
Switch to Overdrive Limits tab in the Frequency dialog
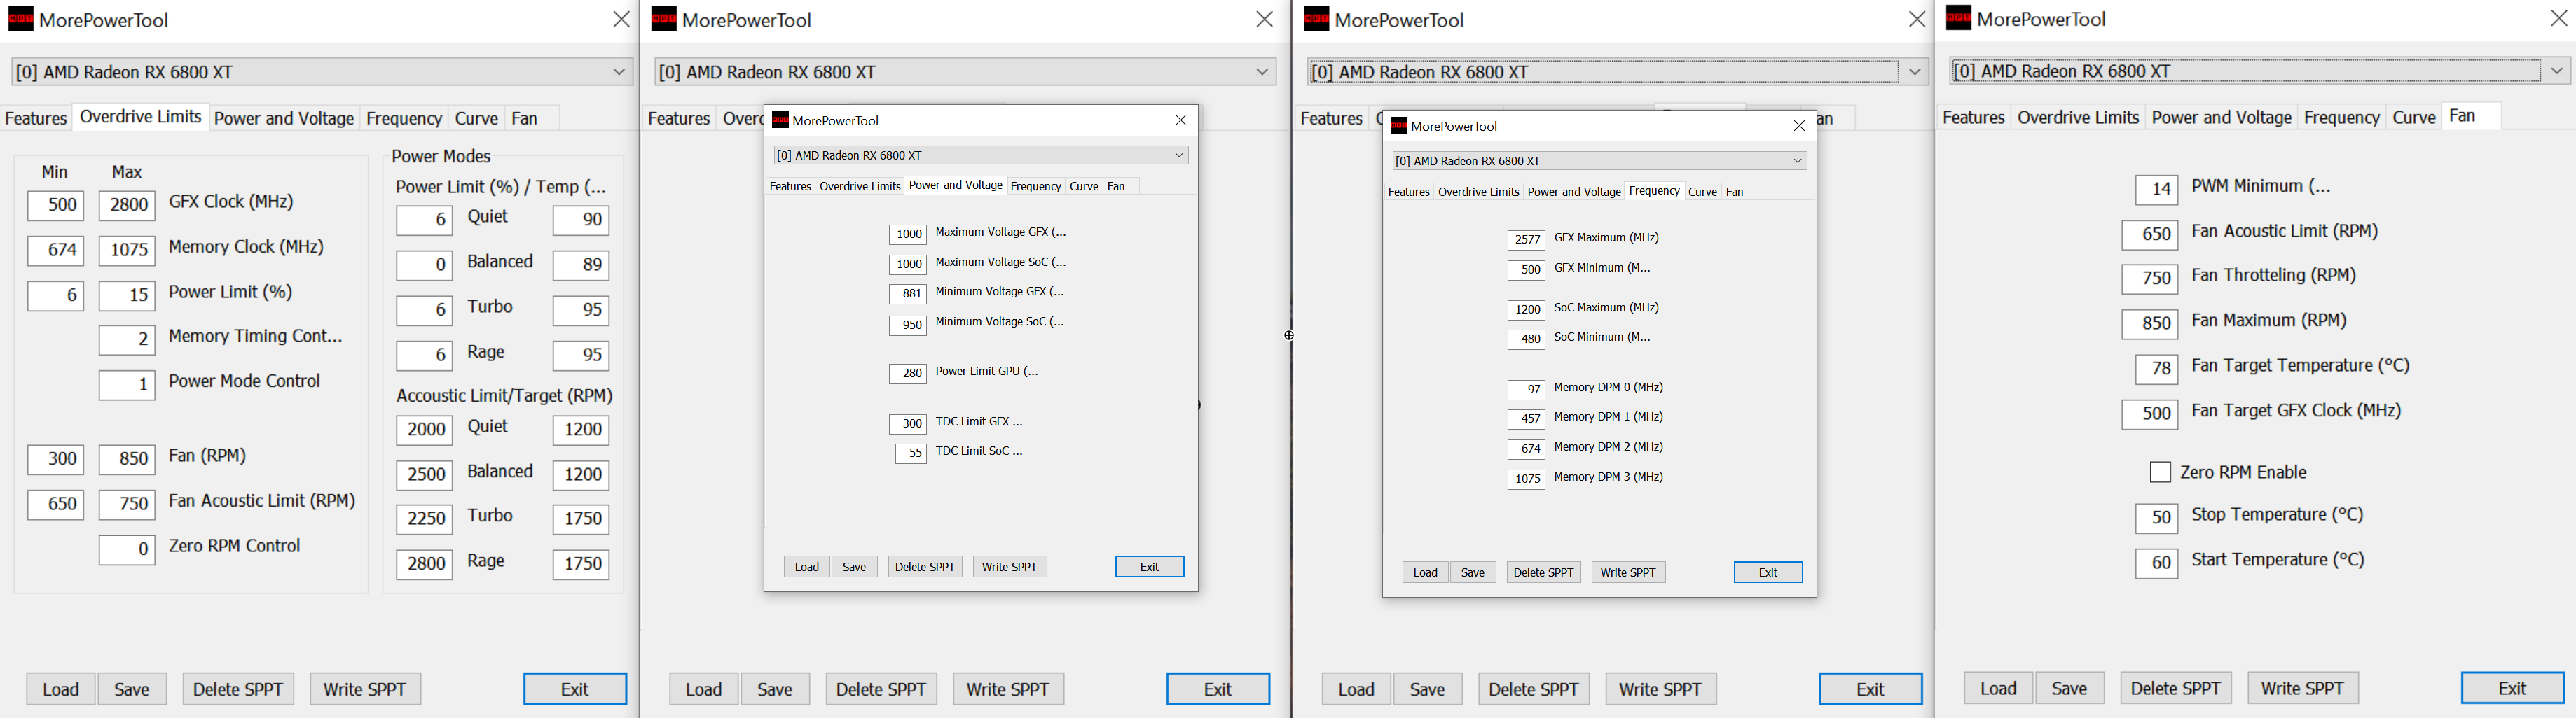(x=1478, y=192)
